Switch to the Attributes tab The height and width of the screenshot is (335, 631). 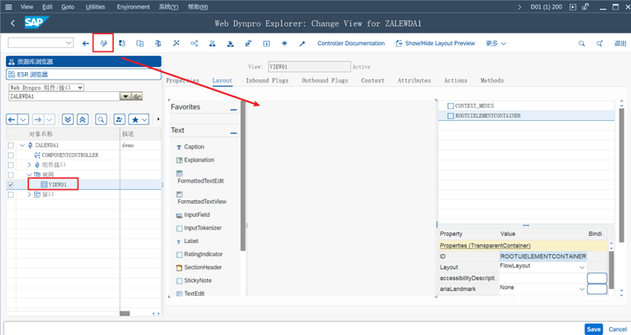point(414,80)
